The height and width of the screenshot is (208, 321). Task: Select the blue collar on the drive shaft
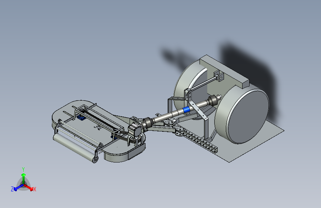(x=186, y=110)
